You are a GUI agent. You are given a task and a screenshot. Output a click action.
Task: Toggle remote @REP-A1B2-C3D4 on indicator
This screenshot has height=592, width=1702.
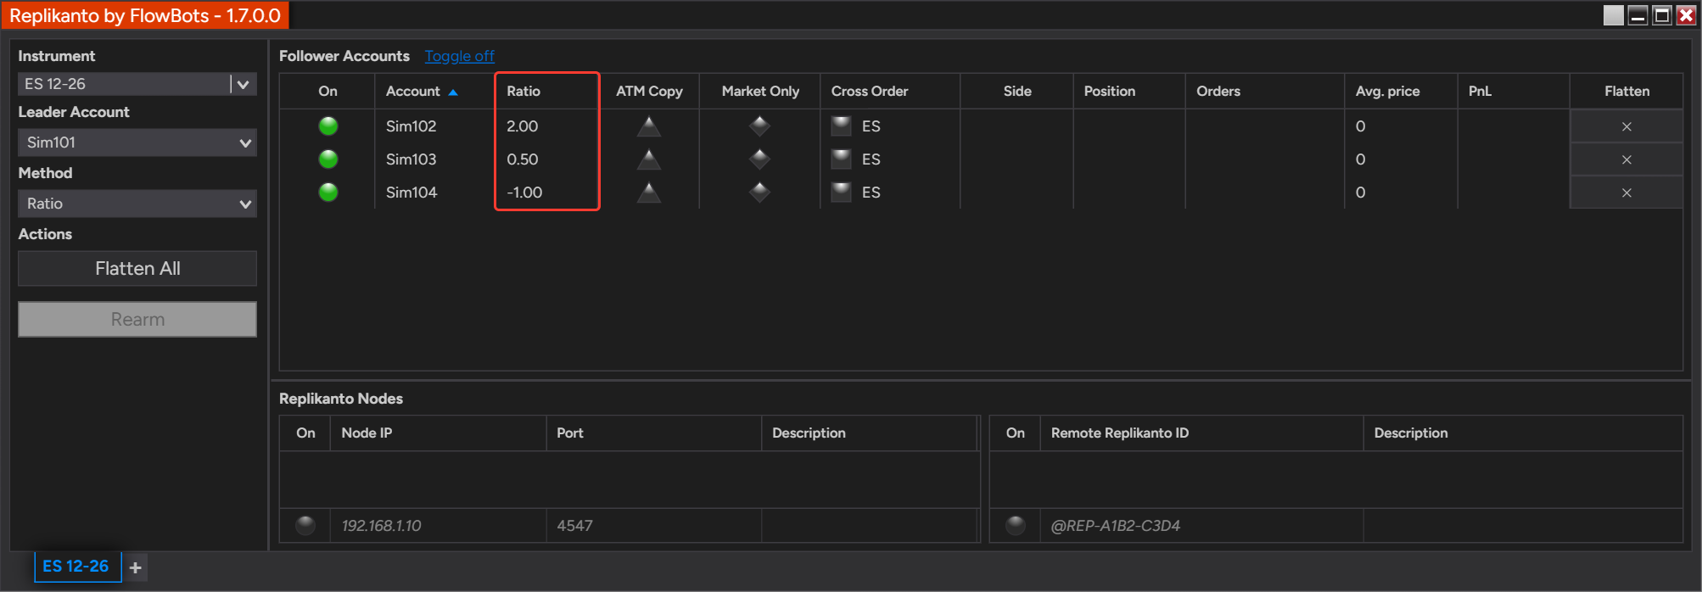[x=1015, y=526]
